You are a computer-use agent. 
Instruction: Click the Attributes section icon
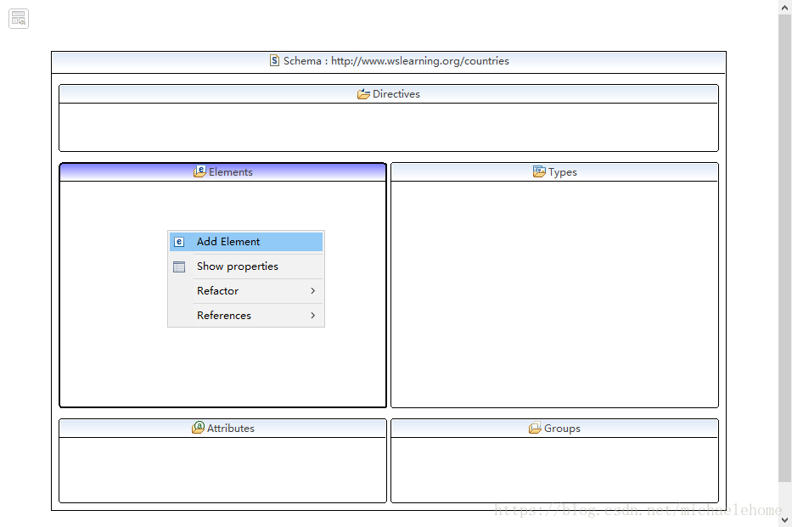198,428
